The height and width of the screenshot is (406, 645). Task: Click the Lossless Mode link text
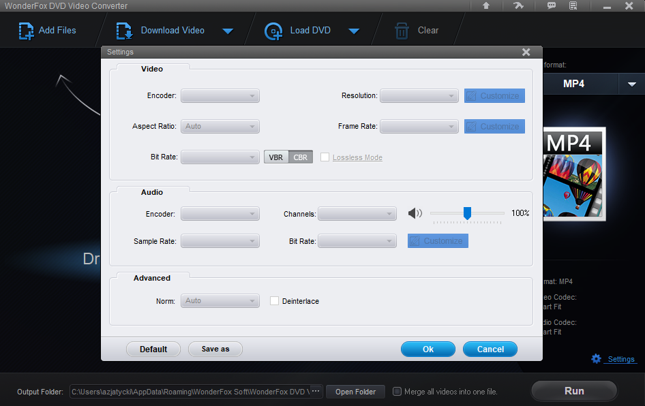(357, 157)
